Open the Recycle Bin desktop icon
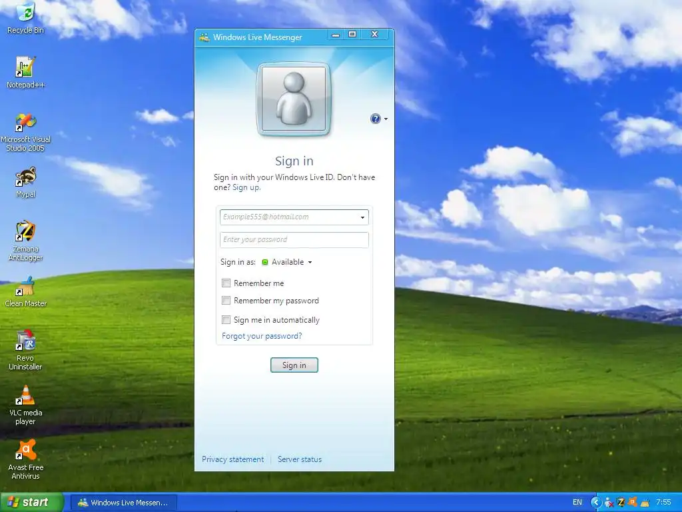The height and width of the screenshot is (512, 682). tap(26, 18)
